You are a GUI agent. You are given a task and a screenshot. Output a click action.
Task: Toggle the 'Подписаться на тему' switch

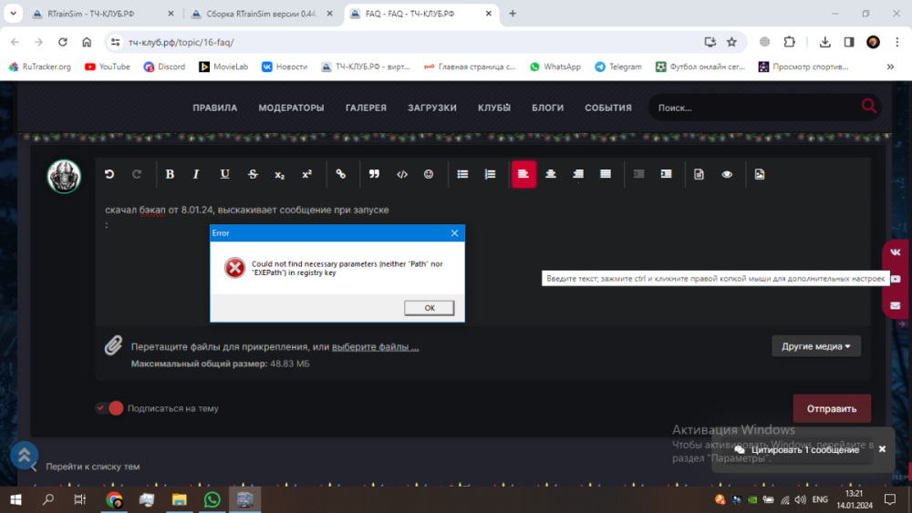[x=109, y=408]
